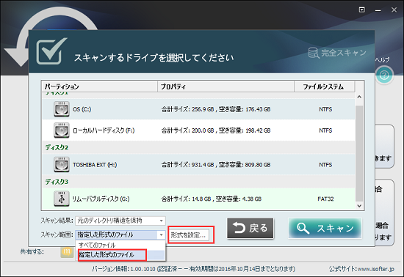Click the ディスク2 group heading
Screen dimensions: 404x277
[x=57, y=147]
